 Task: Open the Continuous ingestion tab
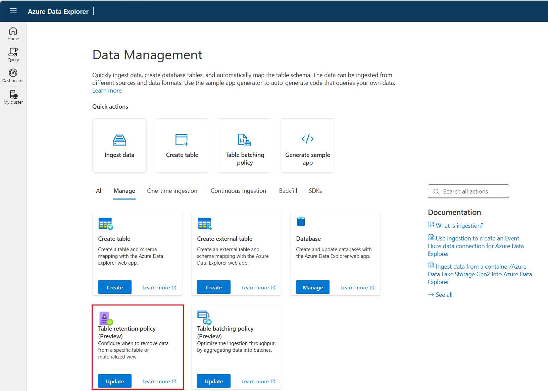tap(238, 191)
